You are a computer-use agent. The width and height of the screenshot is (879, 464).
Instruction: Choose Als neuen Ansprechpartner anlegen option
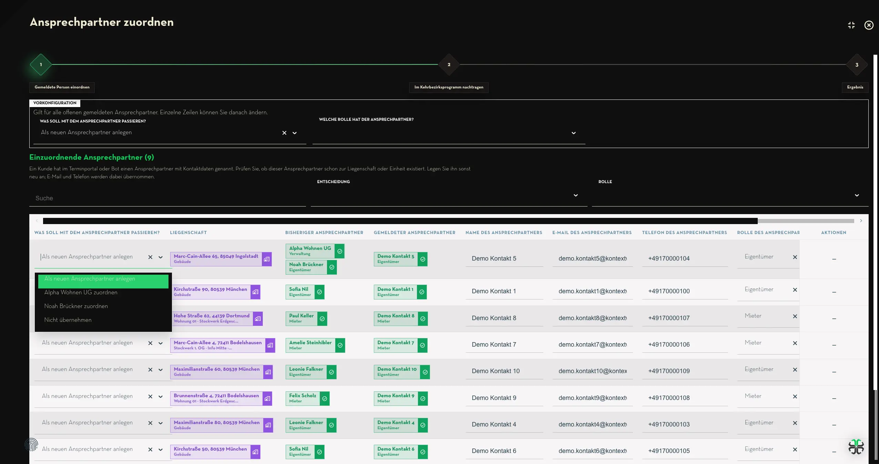point(103,281)
